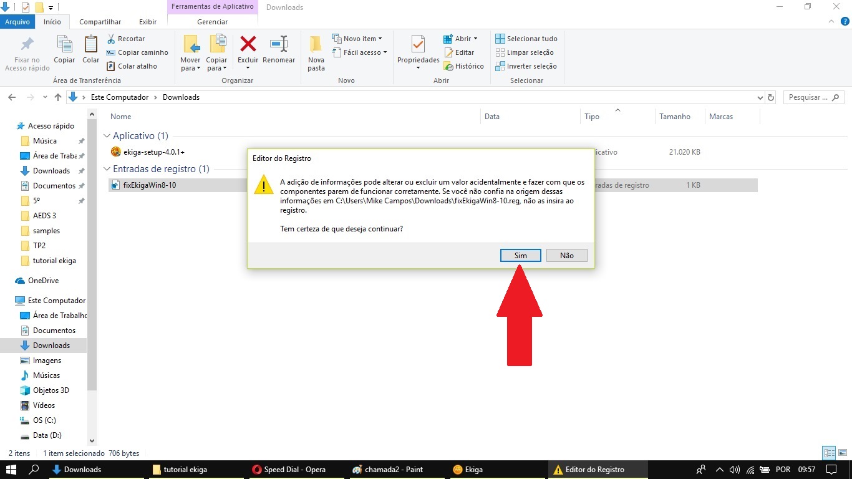
Task: Collapse the Entradas de registro group
Action: [107, 169]
